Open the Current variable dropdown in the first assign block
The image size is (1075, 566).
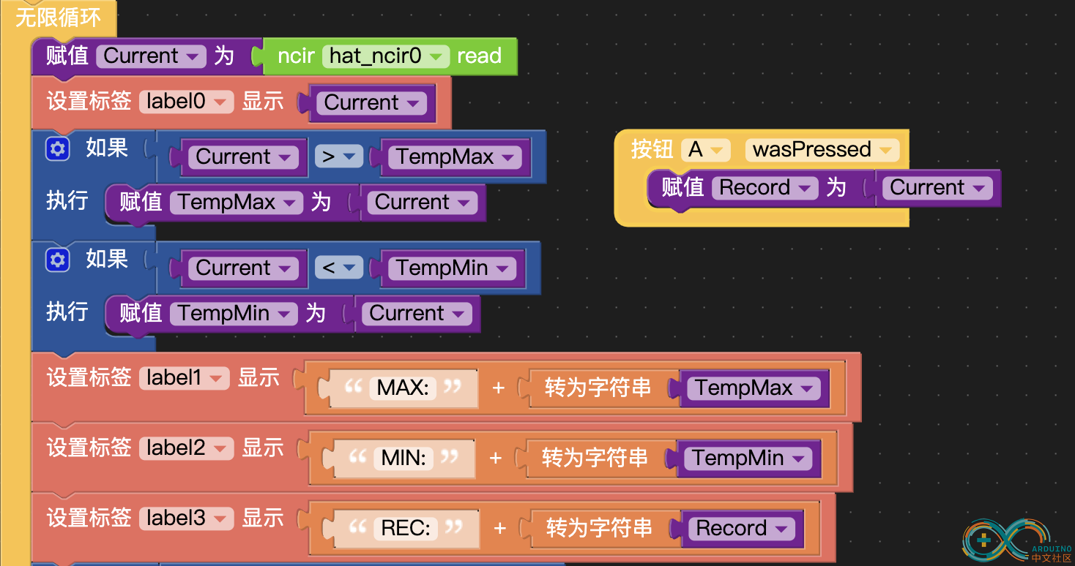coord(151,56)
